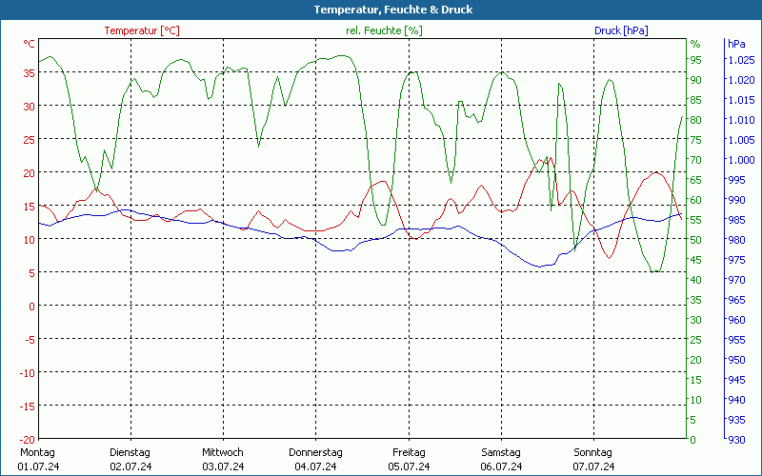Click the date '05.07.24'
This screenshot has height=476, width=762.
click(x=409, y=466)
